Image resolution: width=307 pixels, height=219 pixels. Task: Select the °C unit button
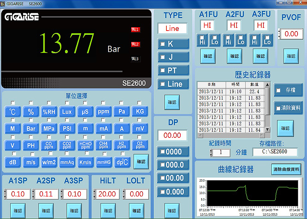pos(12,112)
